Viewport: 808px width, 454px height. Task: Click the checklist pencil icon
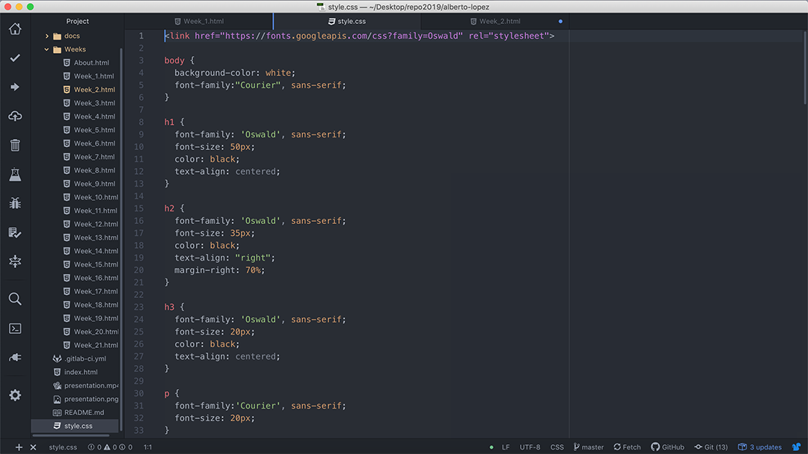click(x=15, y=232)
